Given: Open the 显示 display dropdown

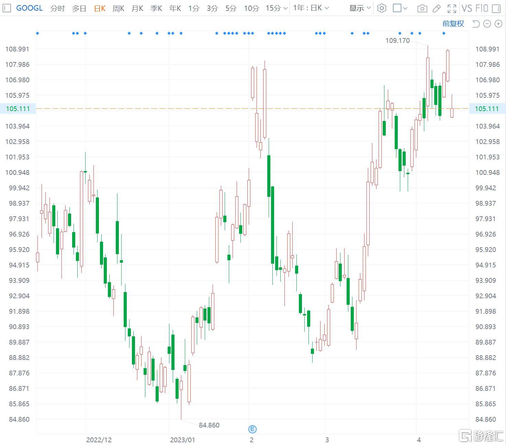Looking at the screenshot, I should click(x=360, y=8).
